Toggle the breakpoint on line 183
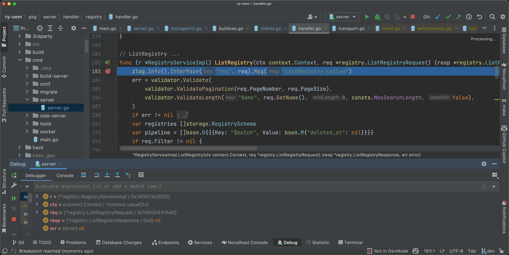The width and height of the screenshot is (509, 255). [x=108, y=71]
